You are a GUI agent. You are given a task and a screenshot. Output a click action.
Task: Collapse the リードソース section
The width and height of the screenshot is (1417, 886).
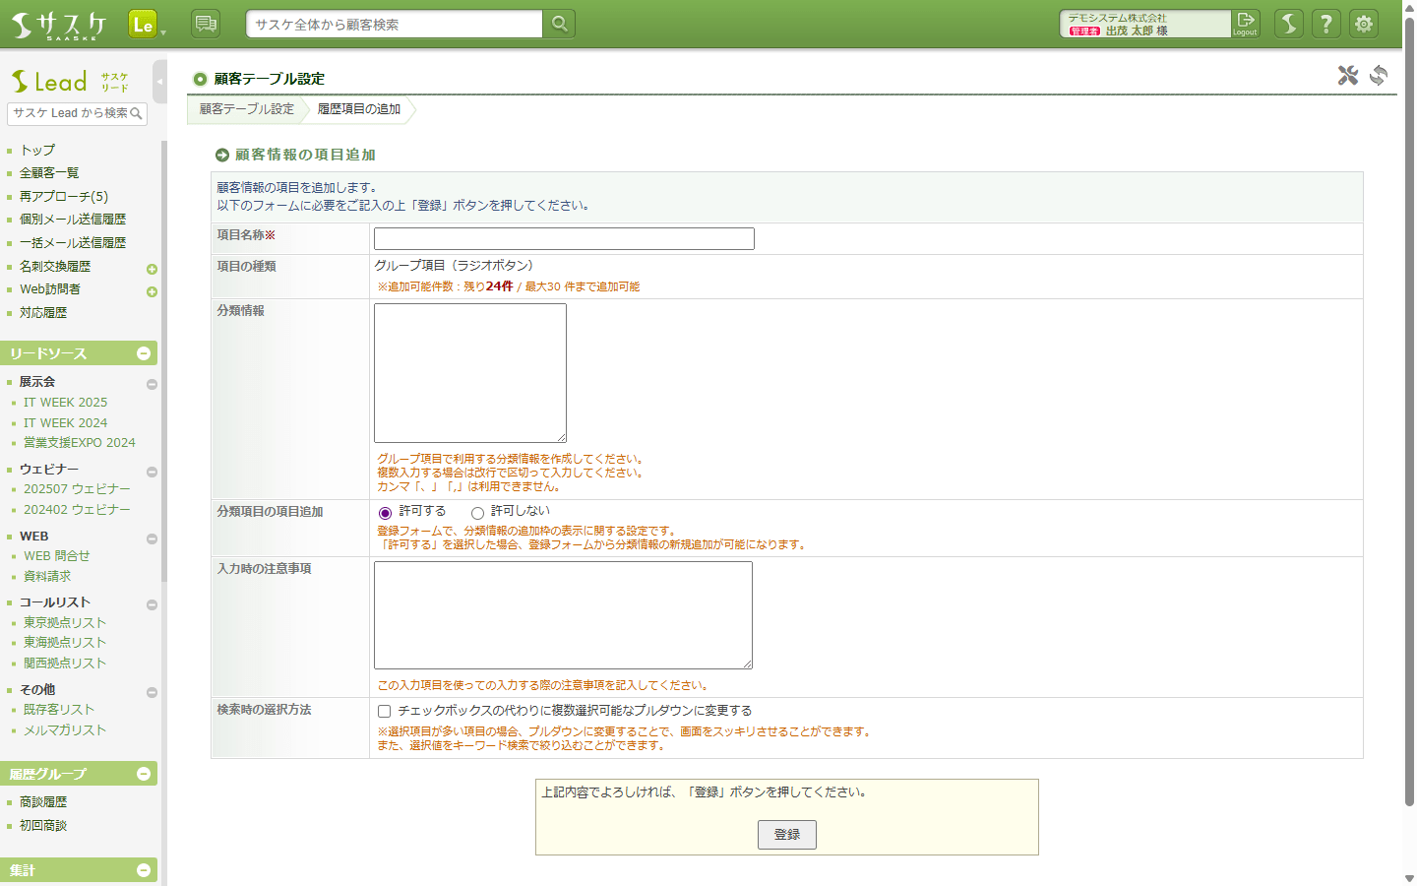click(x=144, y=353)
